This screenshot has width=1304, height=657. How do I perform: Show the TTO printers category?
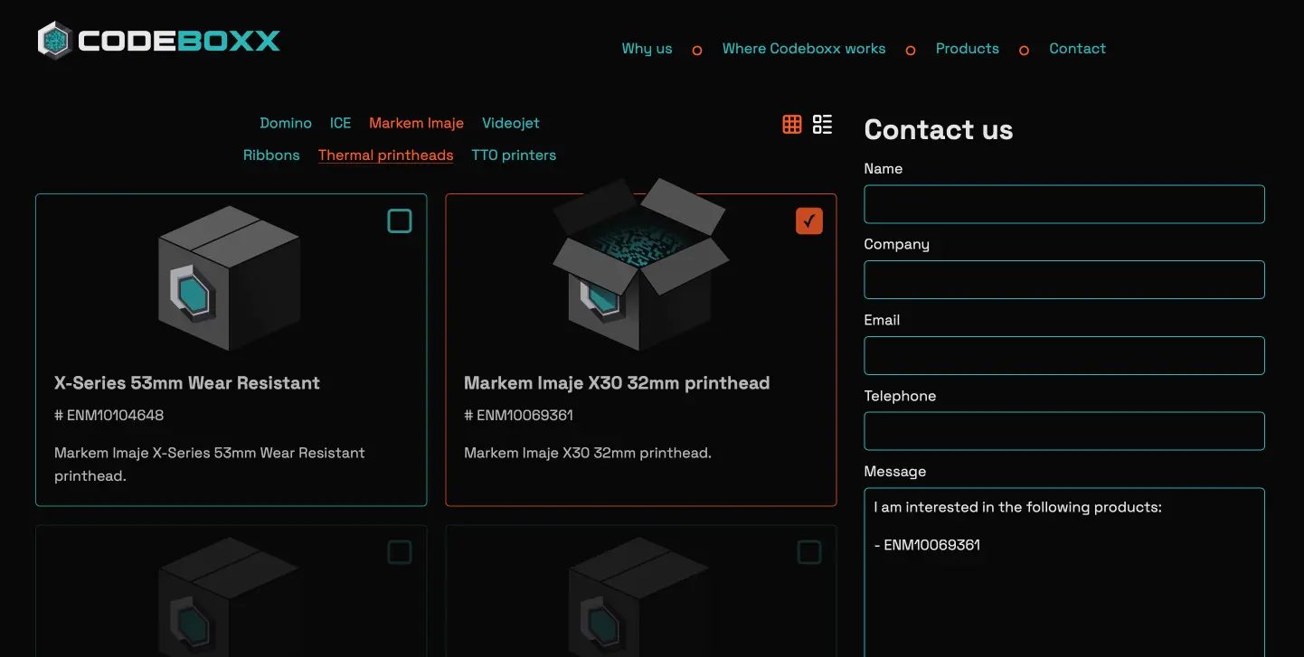click(514, 155)
